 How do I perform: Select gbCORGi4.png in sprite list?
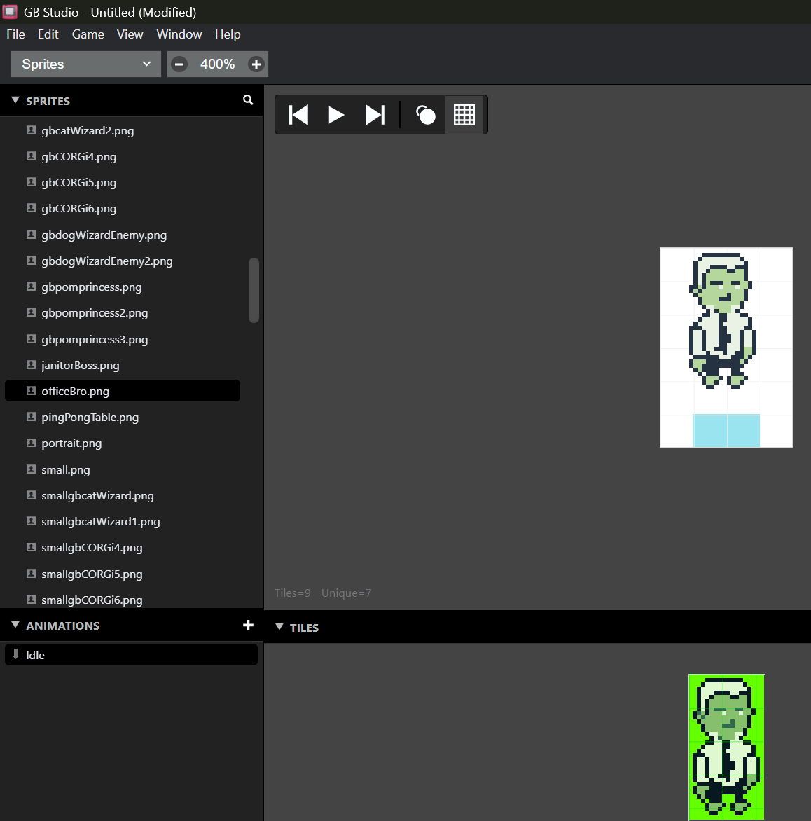click(123, 156)
